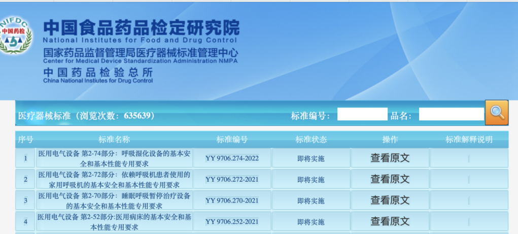Click the standard number YY 9706.270-2021
Viewport: 518px width, 234px height.
point(232,200)
